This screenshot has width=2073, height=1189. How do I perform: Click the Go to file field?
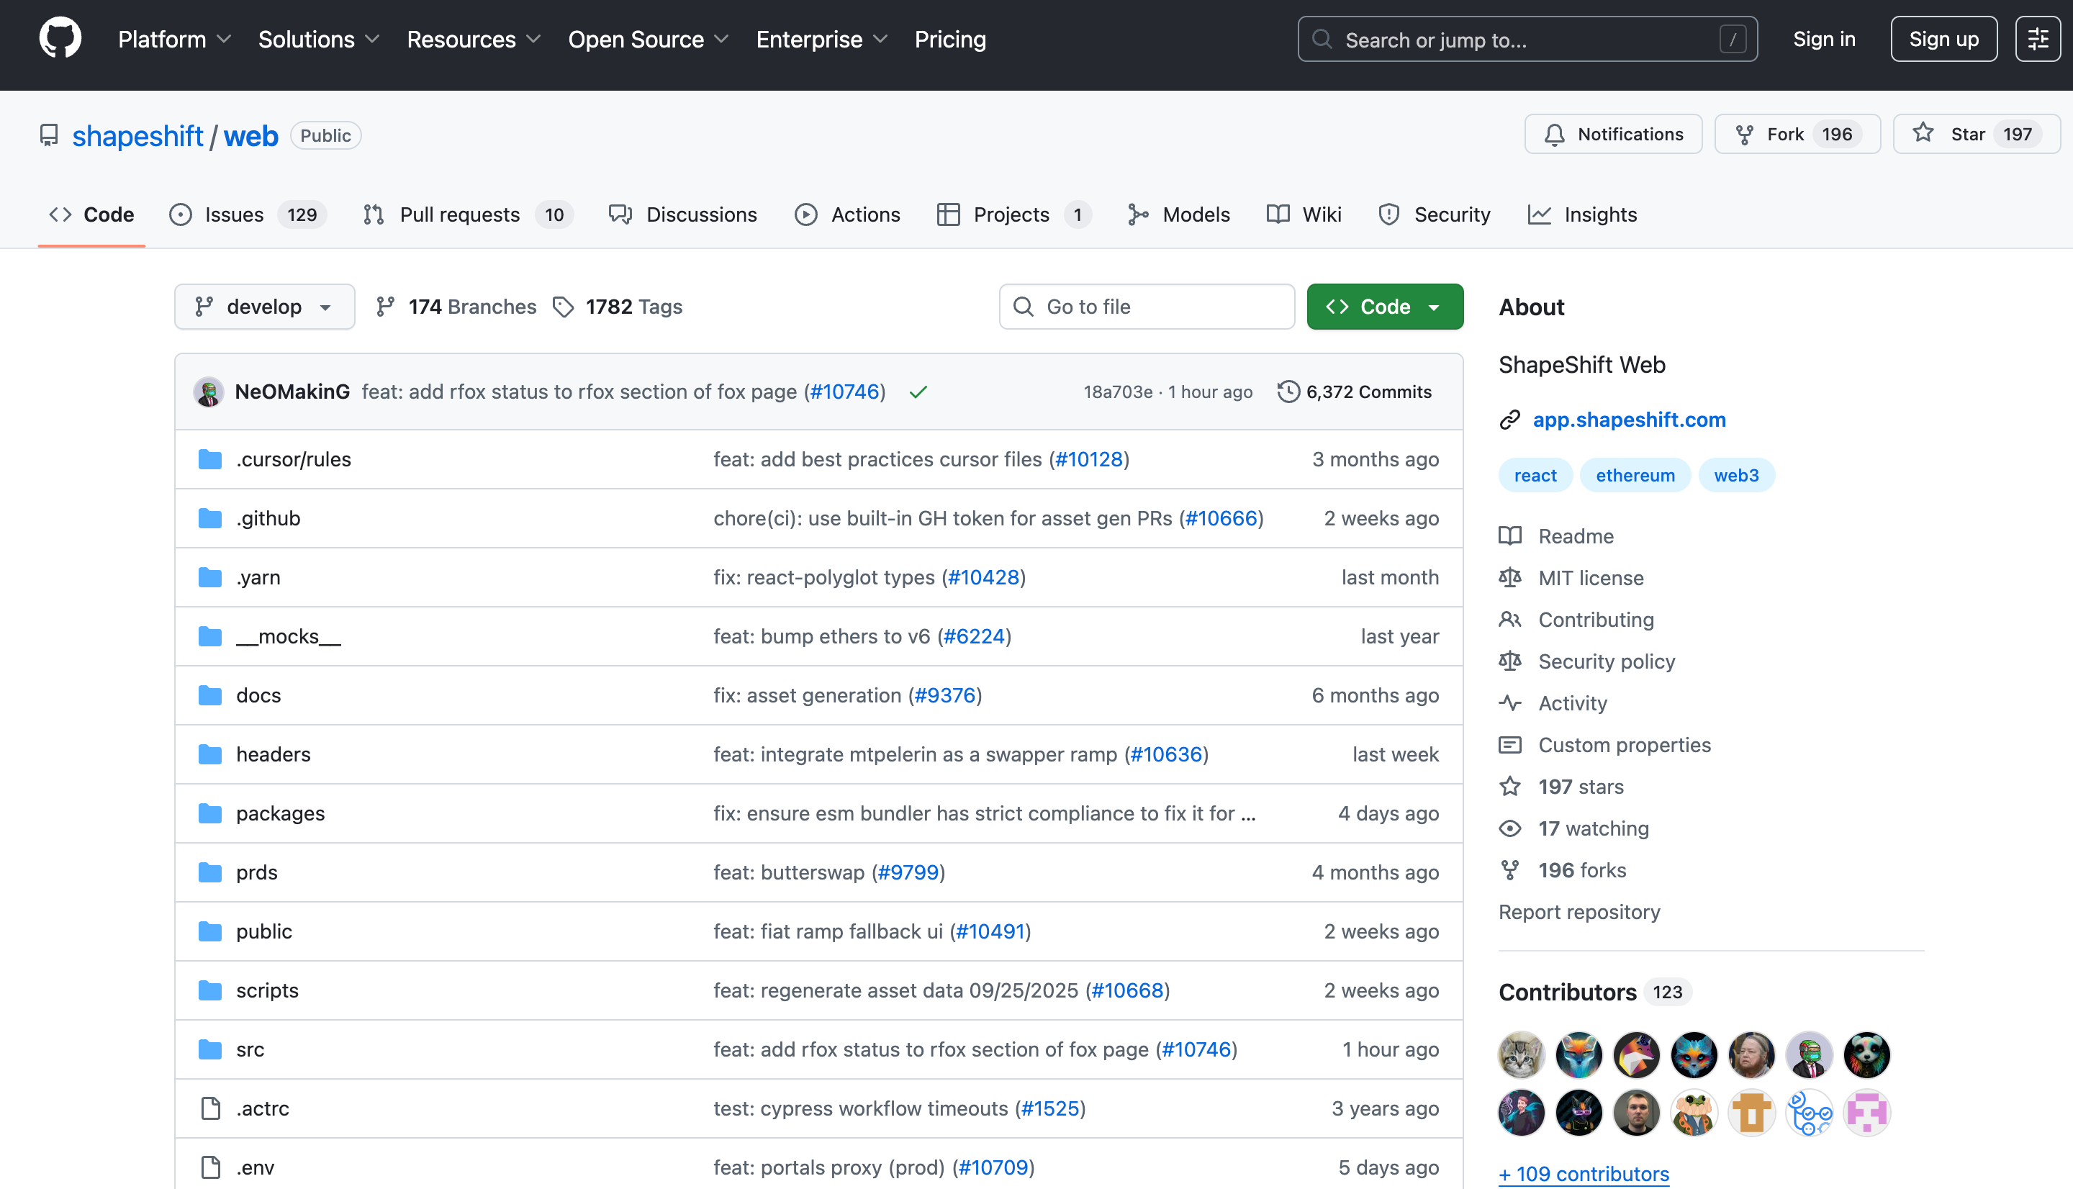[x=1147, y=307]
